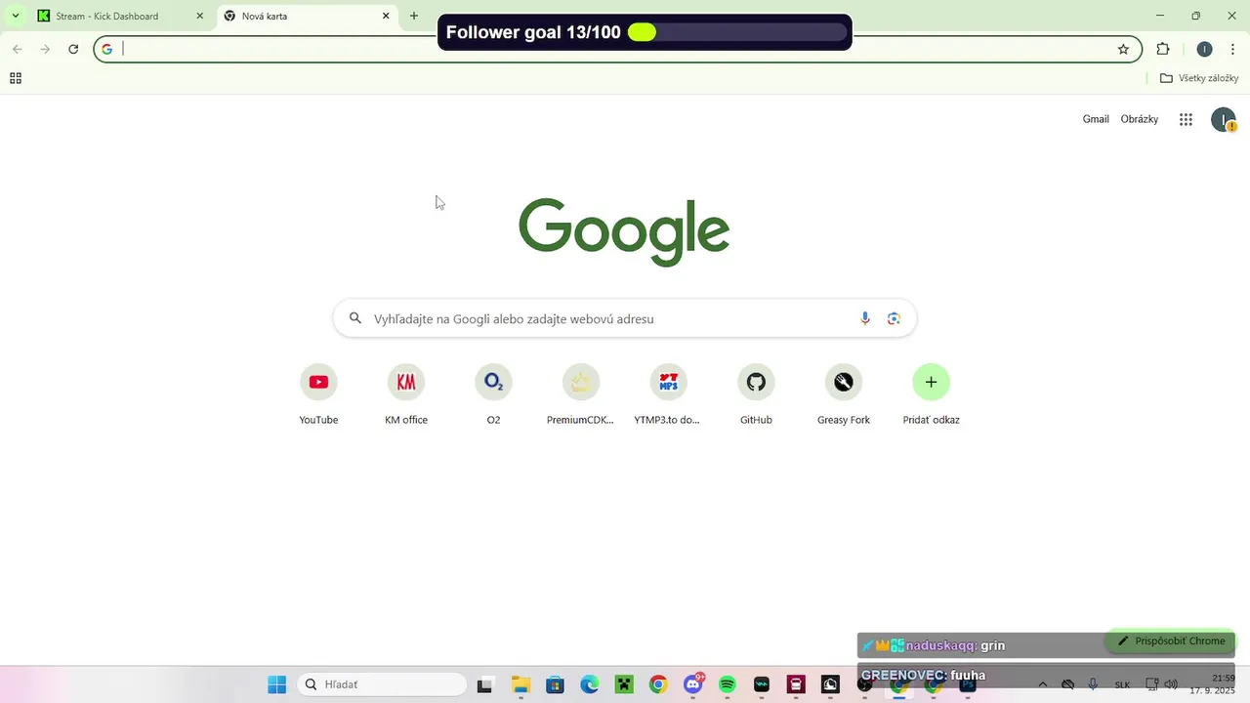1250x703 pixels.
Task: Open Microsoft Store from the taskbar
Action: 555,684
